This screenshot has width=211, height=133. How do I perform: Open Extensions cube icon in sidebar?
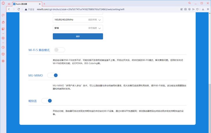[3, 54]
